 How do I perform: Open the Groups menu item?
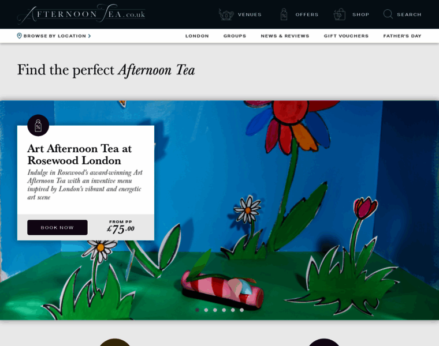235,36
